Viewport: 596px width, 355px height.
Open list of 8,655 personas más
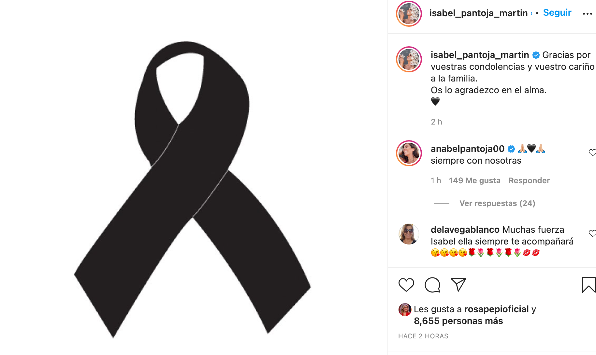coord(458,321)
